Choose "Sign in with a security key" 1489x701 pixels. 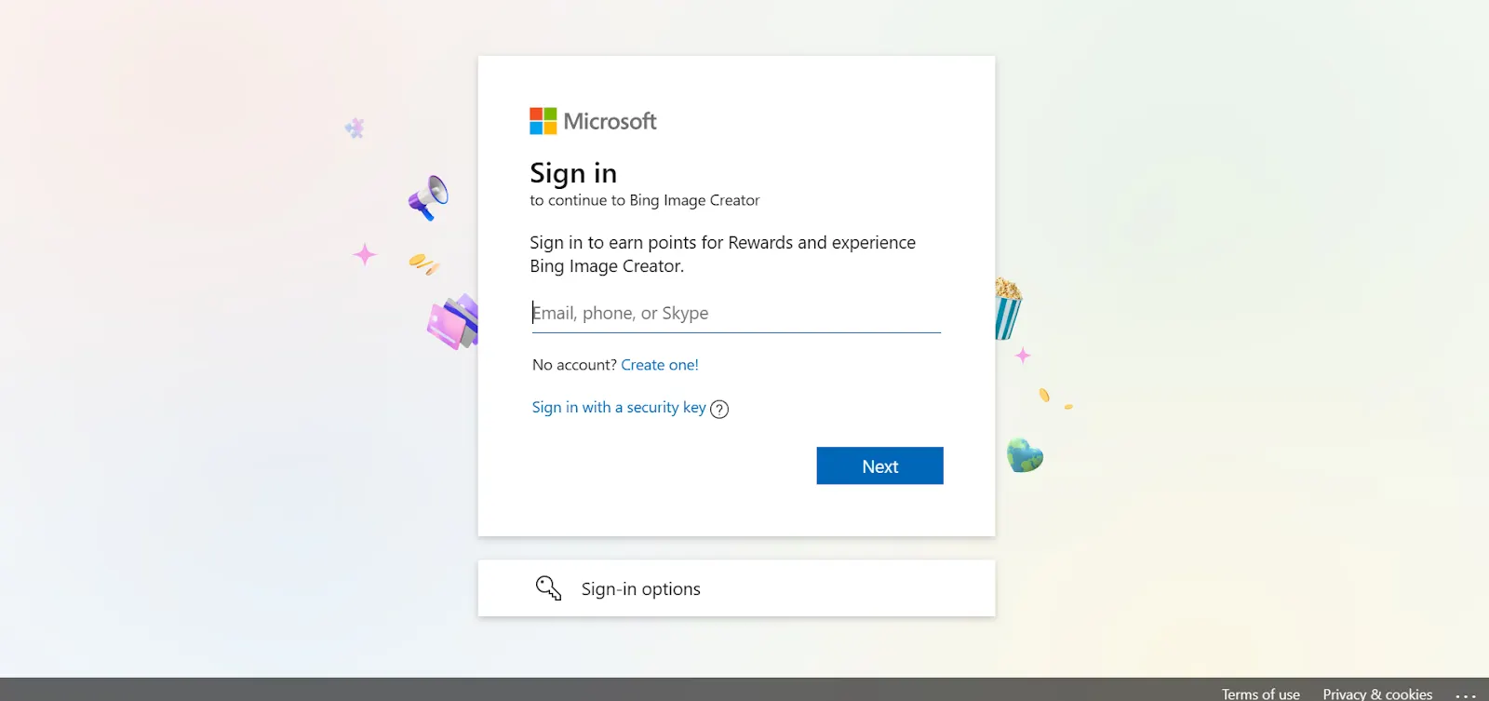(x=619, y=408)
